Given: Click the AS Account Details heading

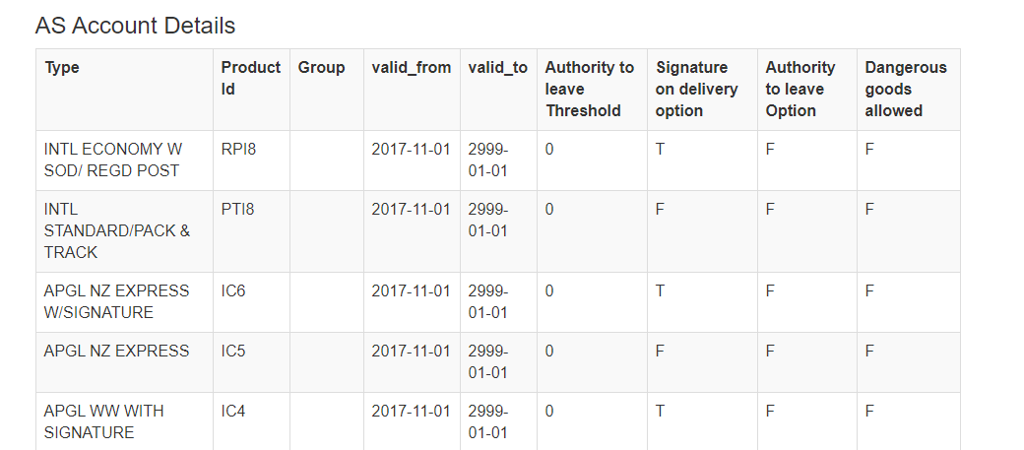Looking at the screenshot, I should tap(135, 26).
